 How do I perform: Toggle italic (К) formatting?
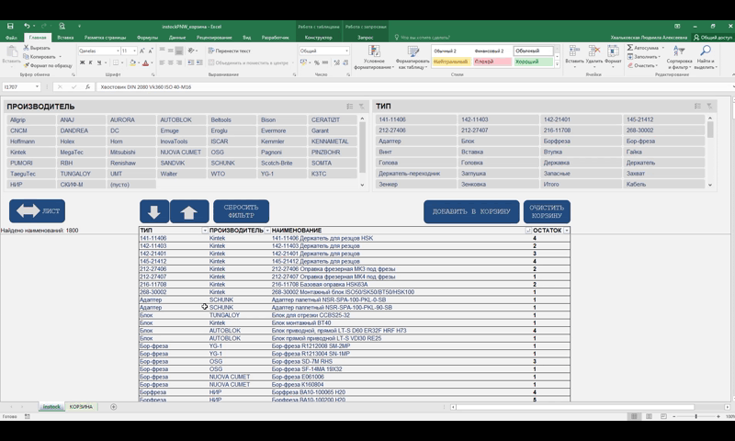90,62
